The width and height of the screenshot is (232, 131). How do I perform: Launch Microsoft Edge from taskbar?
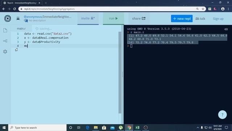tap(88, 128)
